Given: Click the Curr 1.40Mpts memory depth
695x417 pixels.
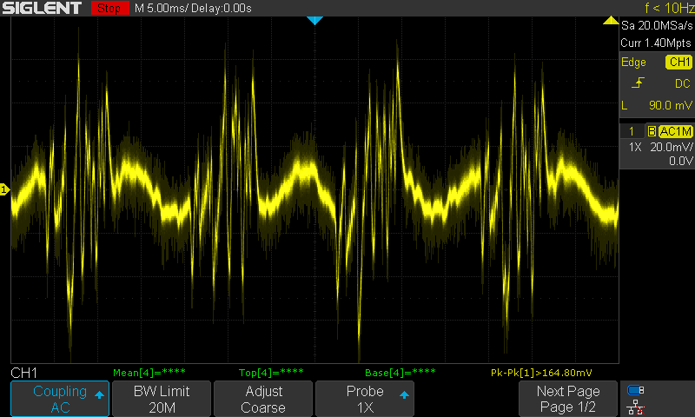Looking at the screenshot, I should click(x=656, y=43).
